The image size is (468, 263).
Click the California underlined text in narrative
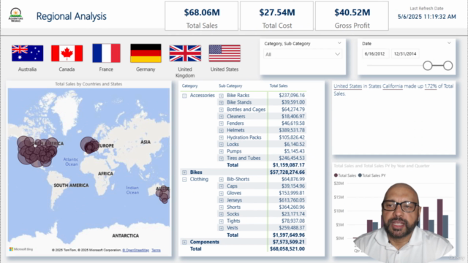393,86
